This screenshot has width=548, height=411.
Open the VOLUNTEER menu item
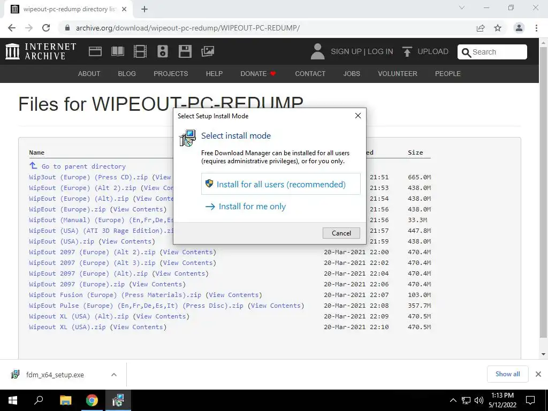tap(398, 74)
